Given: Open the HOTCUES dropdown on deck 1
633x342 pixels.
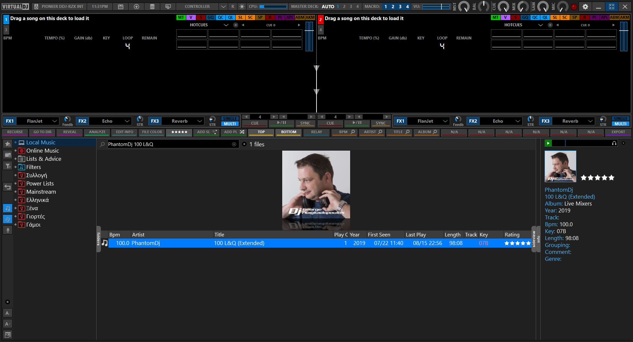Looking at the screenshot, I should (226, 25).
